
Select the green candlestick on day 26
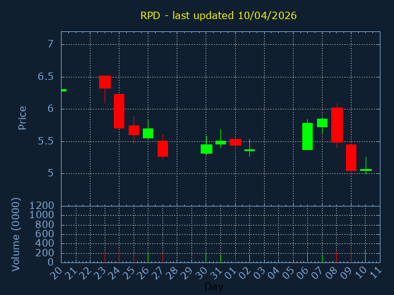[x=148, y=133]
